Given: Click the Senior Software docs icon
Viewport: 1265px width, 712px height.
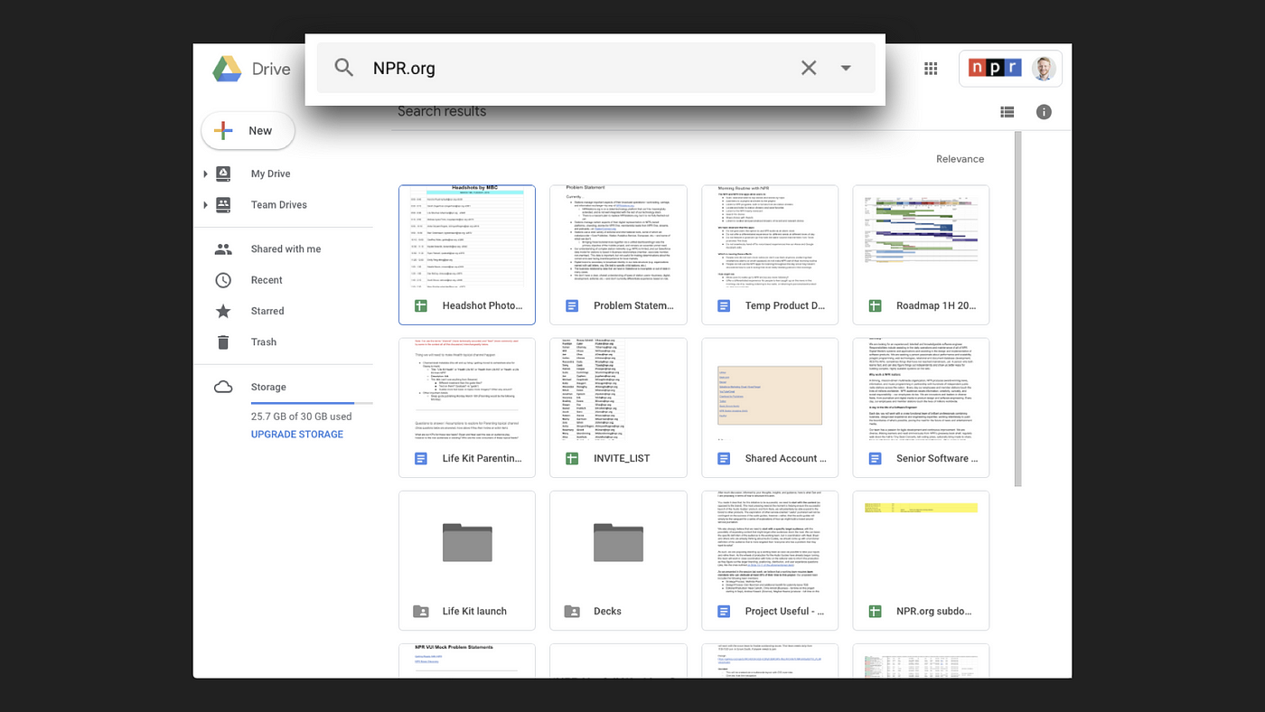Looking at the screenshot, I should click(875, 458).
